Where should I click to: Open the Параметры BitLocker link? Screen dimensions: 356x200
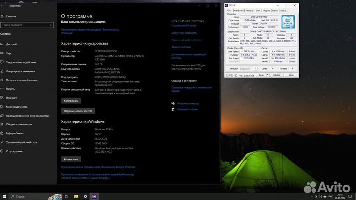(183, 26)
